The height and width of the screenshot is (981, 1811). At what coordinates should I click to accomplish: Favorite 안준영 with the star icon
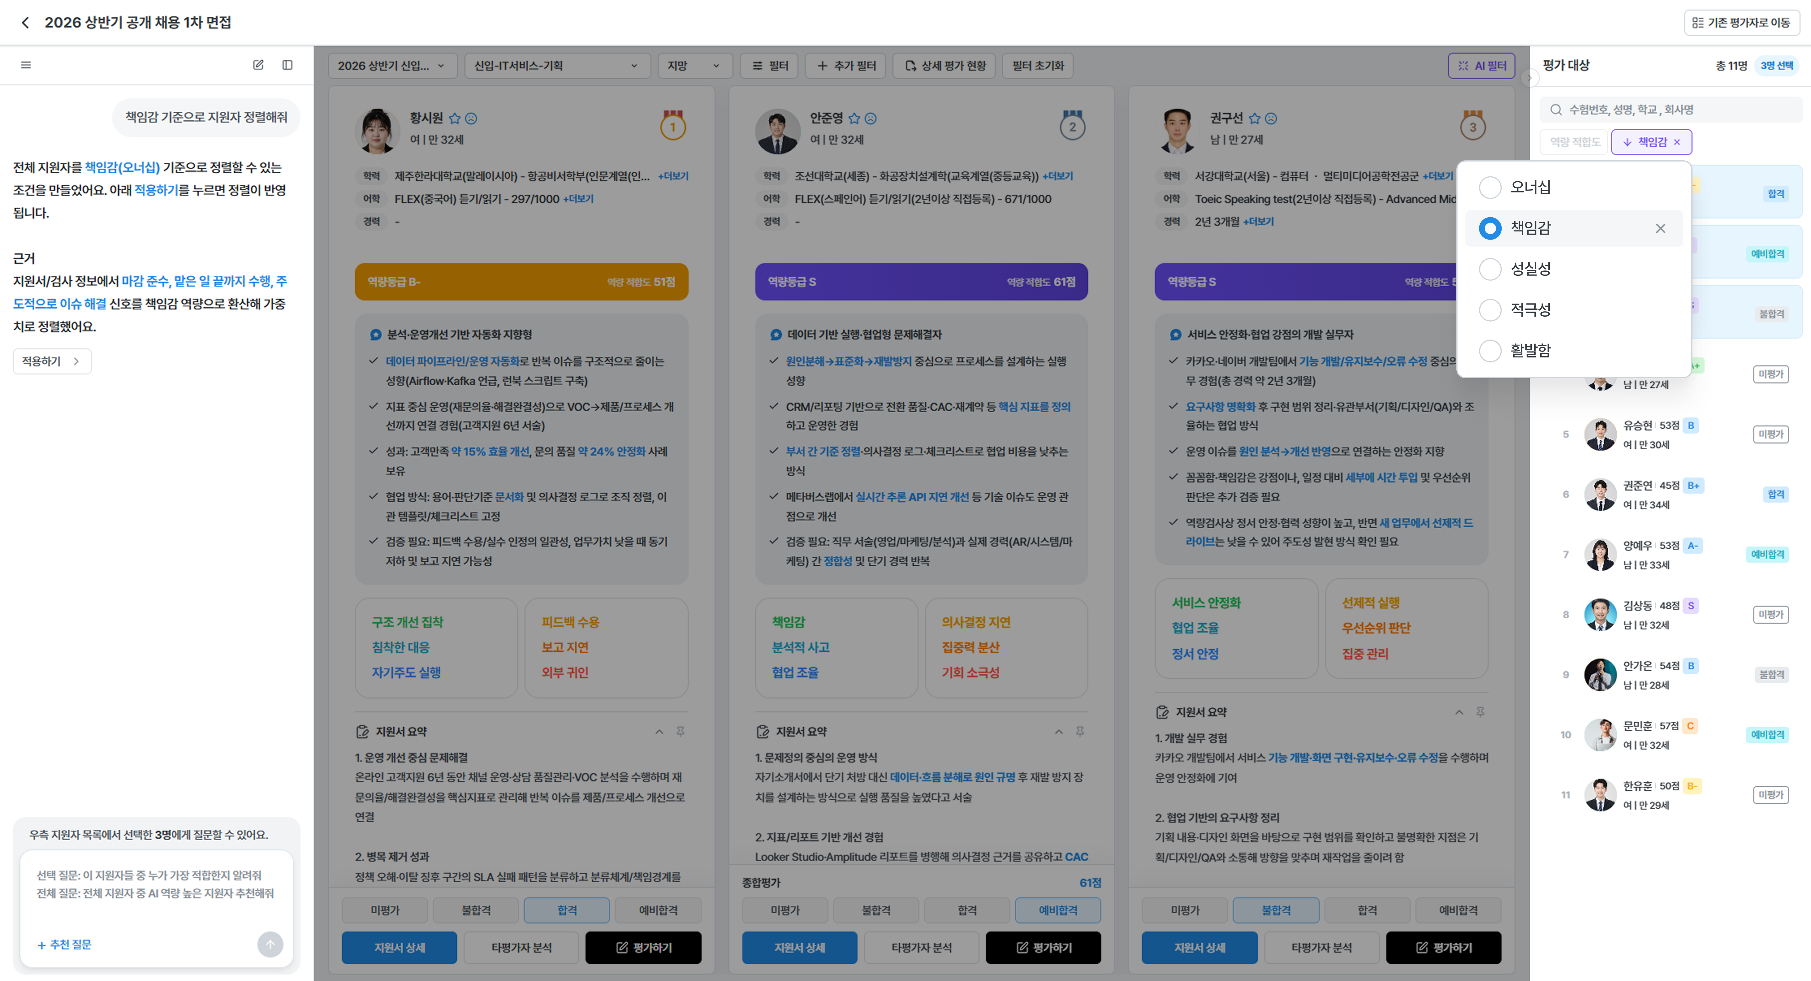click(854, 118)
